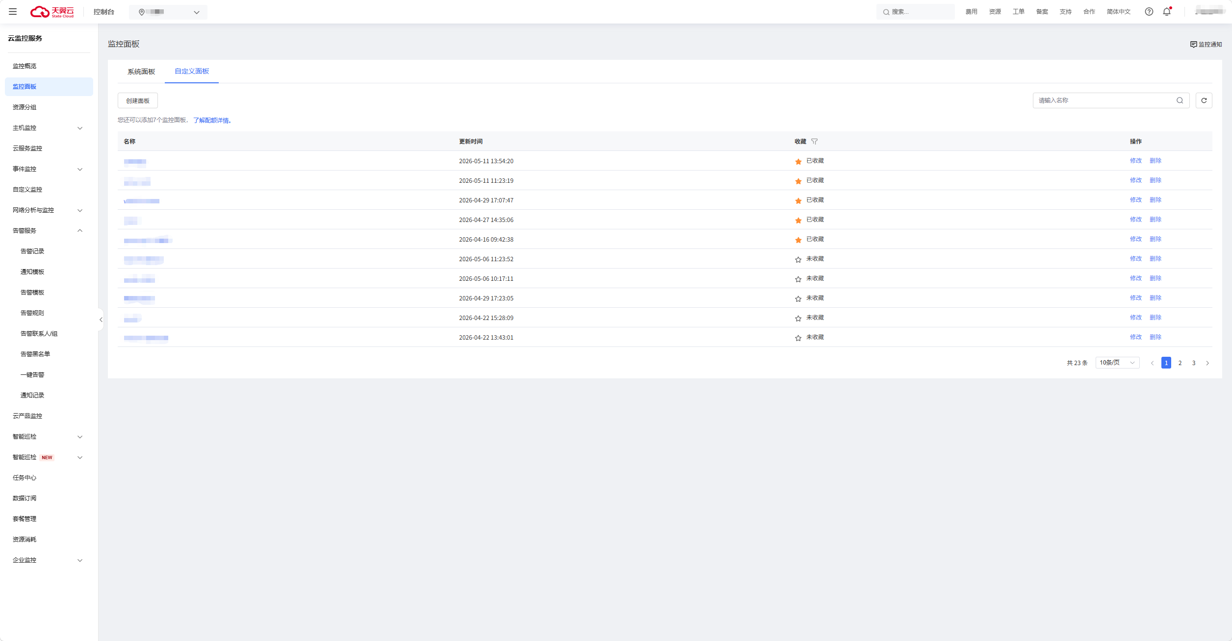Open the region selector dropdown

[168, 12]
